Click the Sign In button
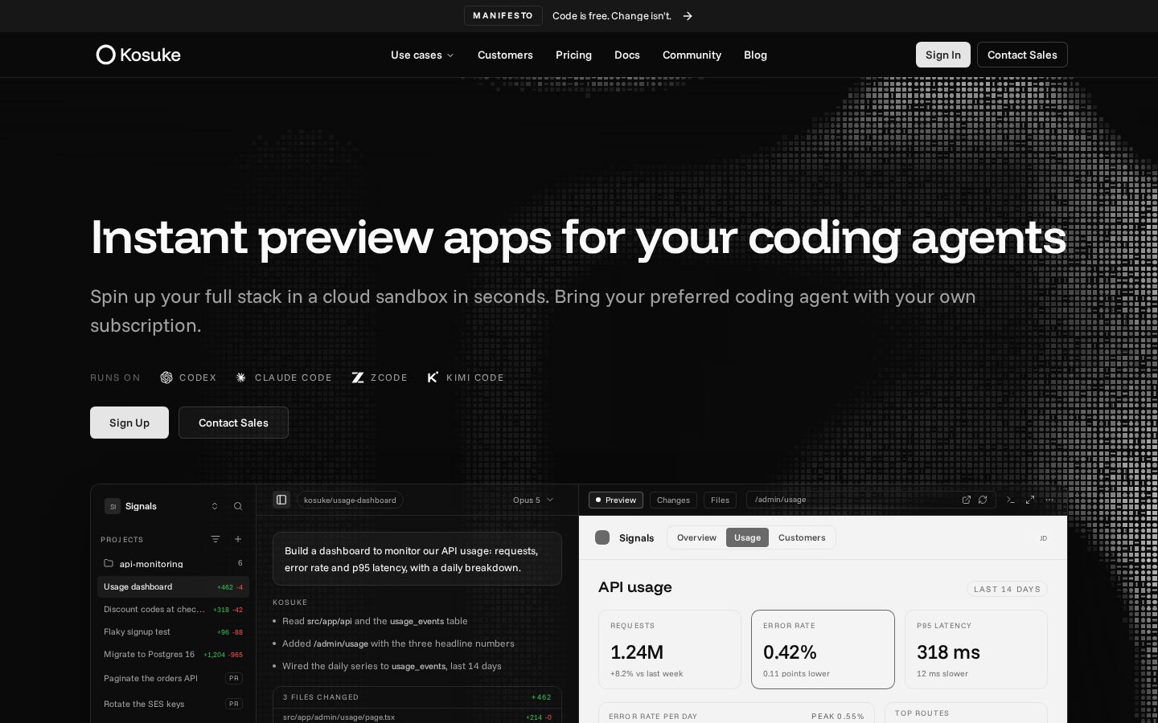The height and width of the screenshot is (723, 1158). point(943,55)
